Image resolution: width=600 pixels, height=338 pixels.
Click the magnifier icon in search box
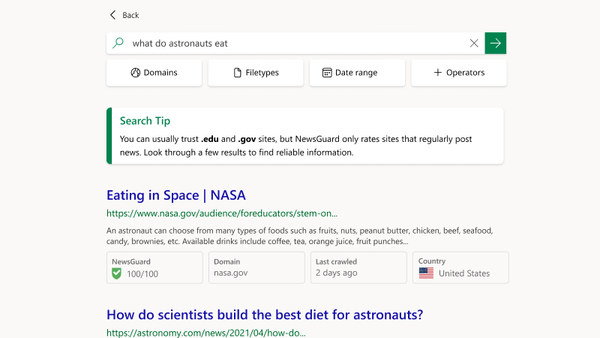118,44
